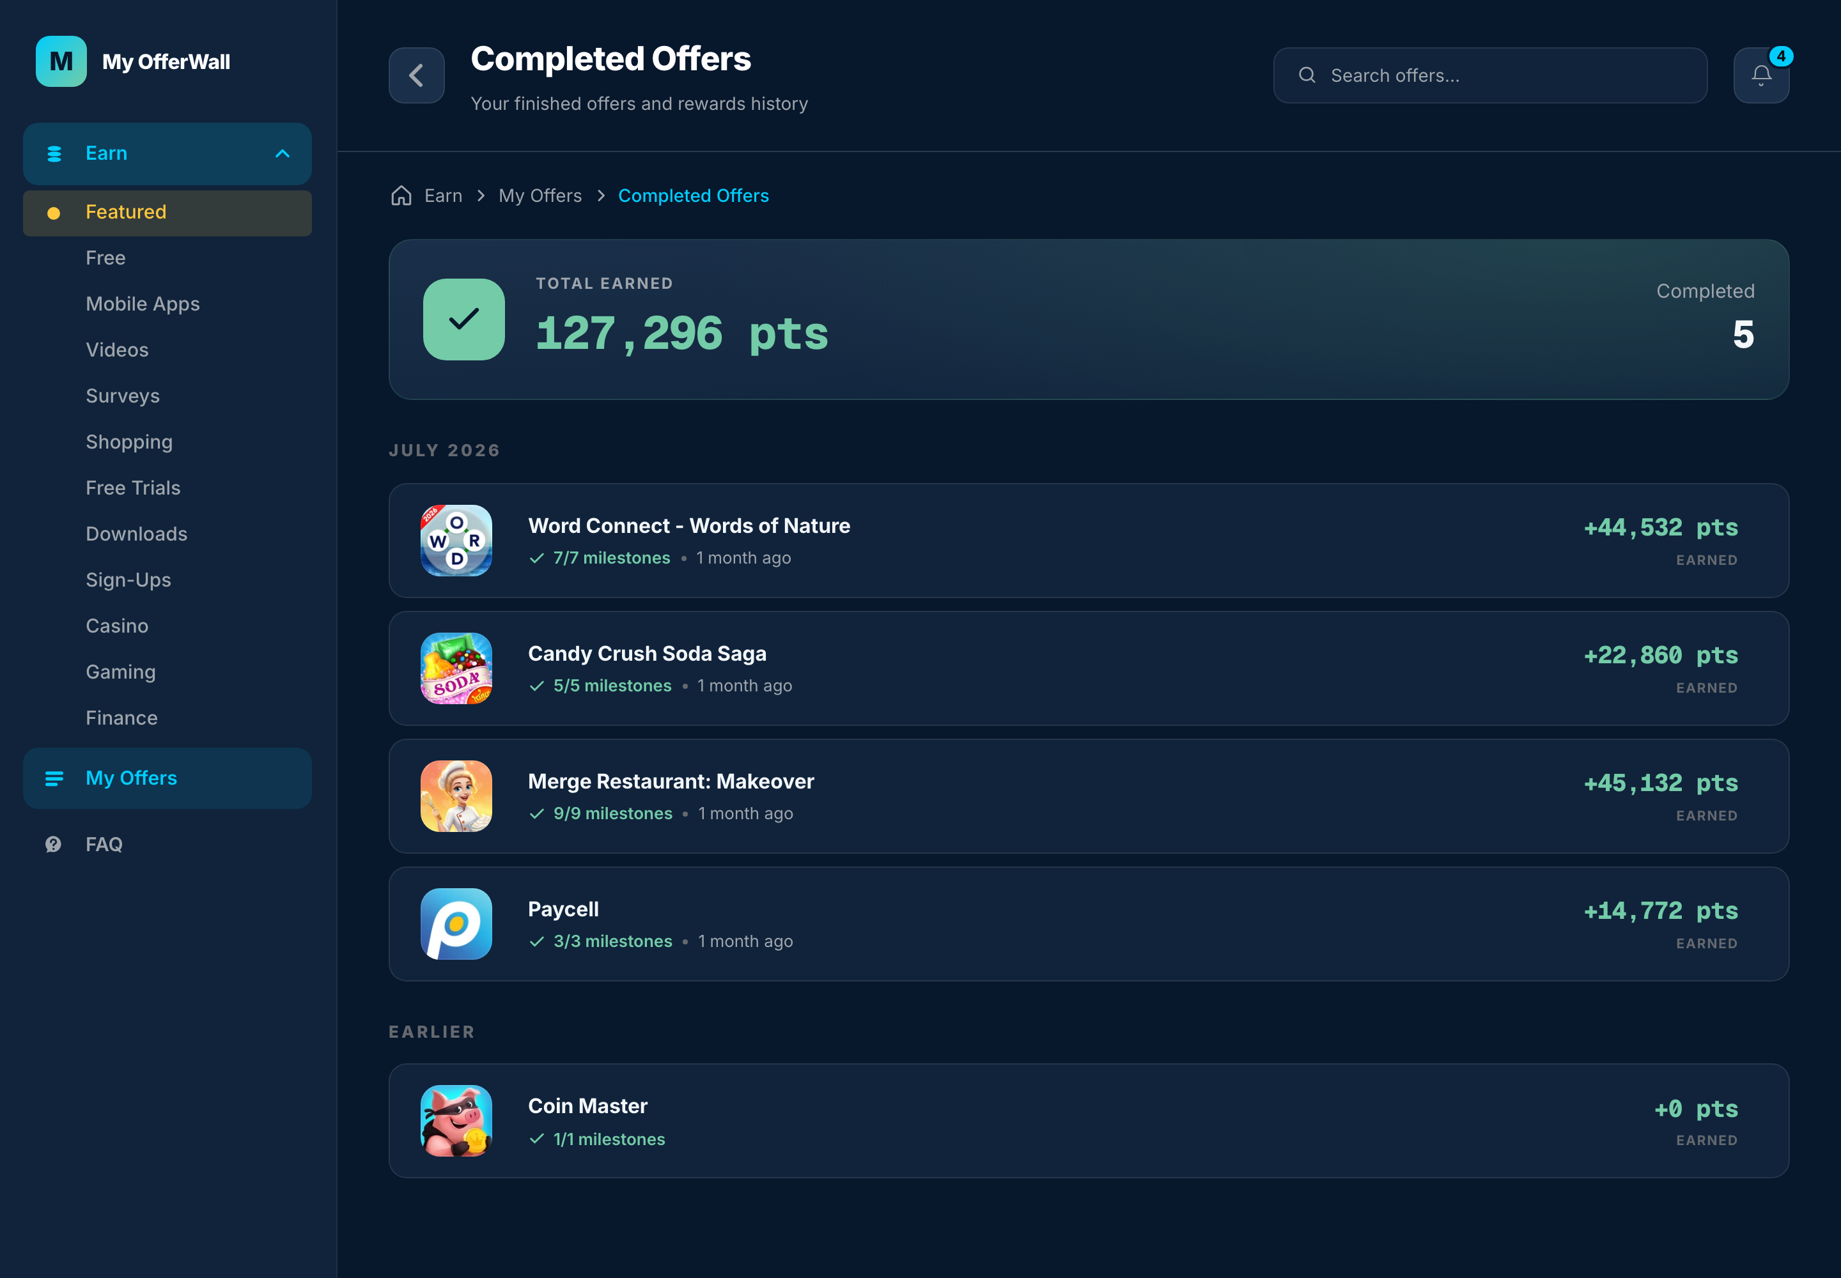Click the 7/7 milestones label
Image resolution: width=1841 pixels, height=1278 pixels.
click(611, 558)
